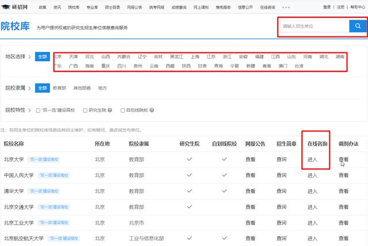The height and width of the screenshot is (246, 368).
Task: Open the 北京工业大学 school name
Action: pos(19,223)
